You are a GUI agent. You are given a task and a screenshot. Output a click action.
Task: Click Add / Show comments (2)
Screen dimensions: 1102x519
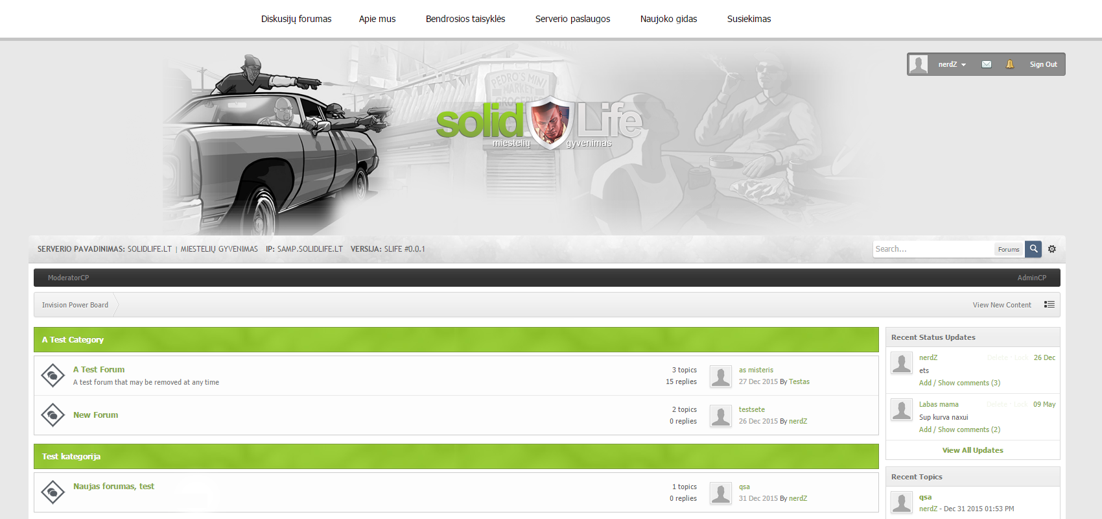tap(959, 429)
